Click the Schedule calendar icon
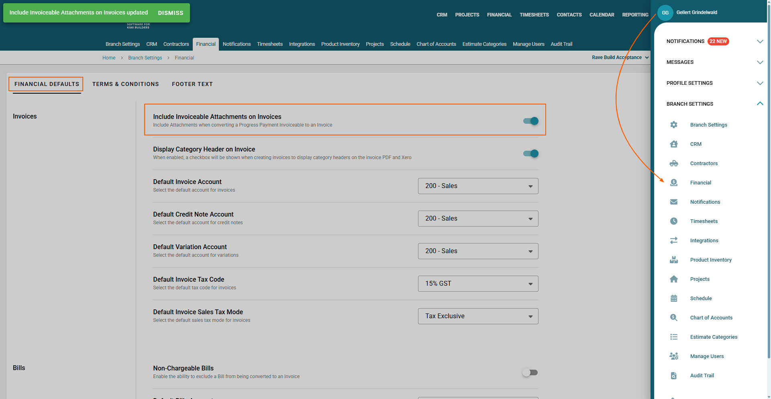Image resolution: width=771 pixels, height=399 pixels. click(674, 298)
